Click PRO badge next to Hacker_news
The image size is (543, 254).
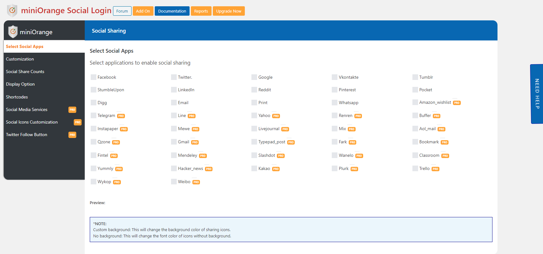click(x=209, y=169)
